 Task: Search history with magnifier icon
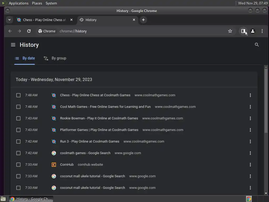tap(257, 45)
